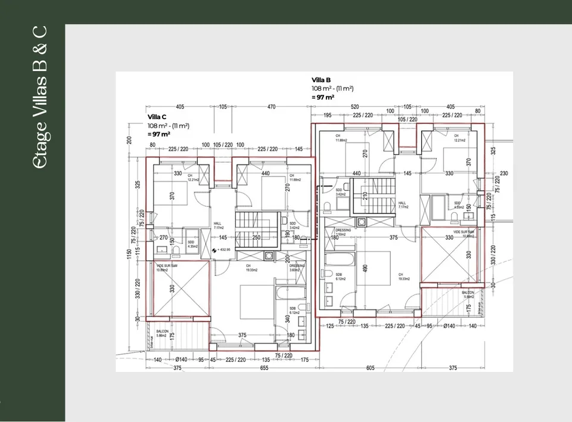The height and width of the screenshot is (422, 572).
Task: Click the "490" dimension in Villa B bedroom
Action: coord(365,268)
